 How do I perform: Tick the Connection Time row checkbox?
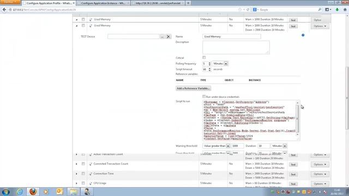83,174
